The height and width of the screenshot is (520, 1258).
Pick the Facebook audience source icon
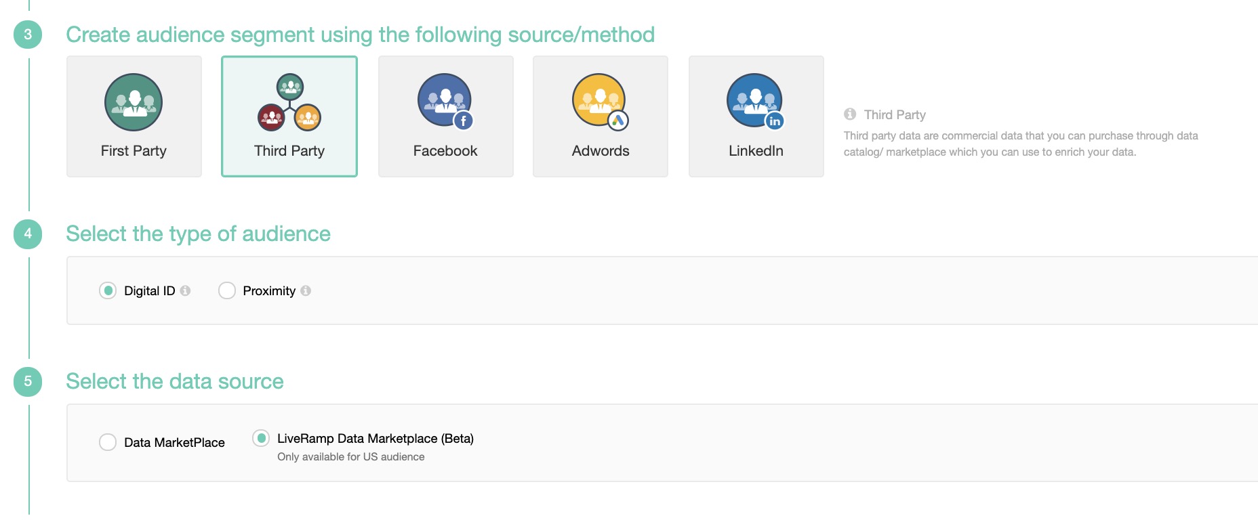445,102
